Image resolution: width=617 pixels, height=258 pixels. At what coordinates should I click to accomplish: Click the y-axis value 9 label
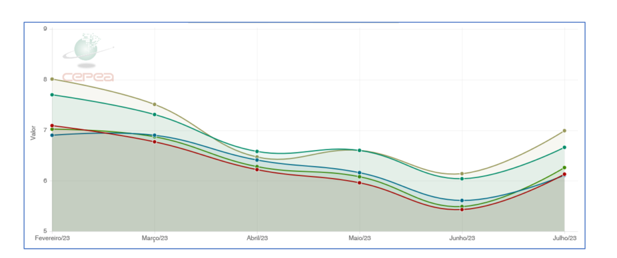click(x=45, y=29)
